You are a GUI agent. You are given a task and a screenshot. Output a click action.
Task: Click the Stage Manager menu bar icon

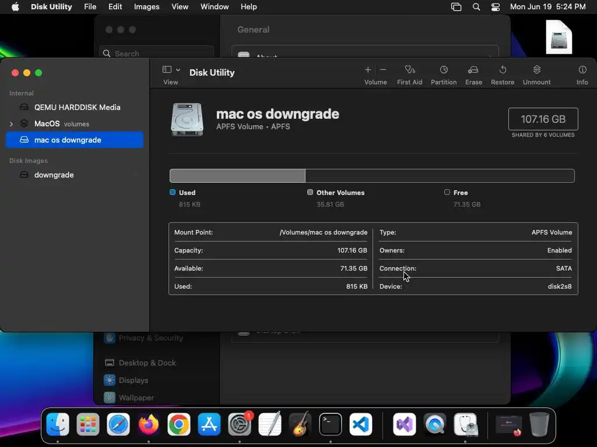pyautogui.click(x=456, y=7)
